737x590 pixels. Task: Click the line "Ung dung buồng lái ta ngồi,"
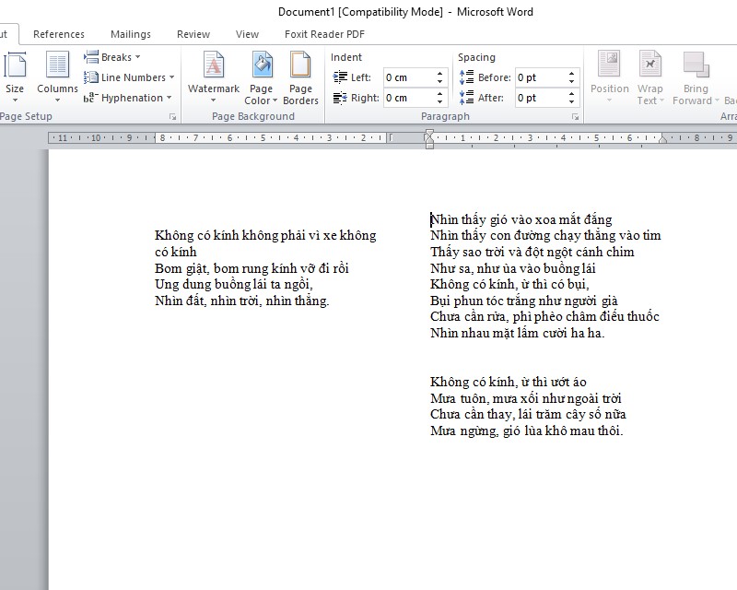[234, 284]
